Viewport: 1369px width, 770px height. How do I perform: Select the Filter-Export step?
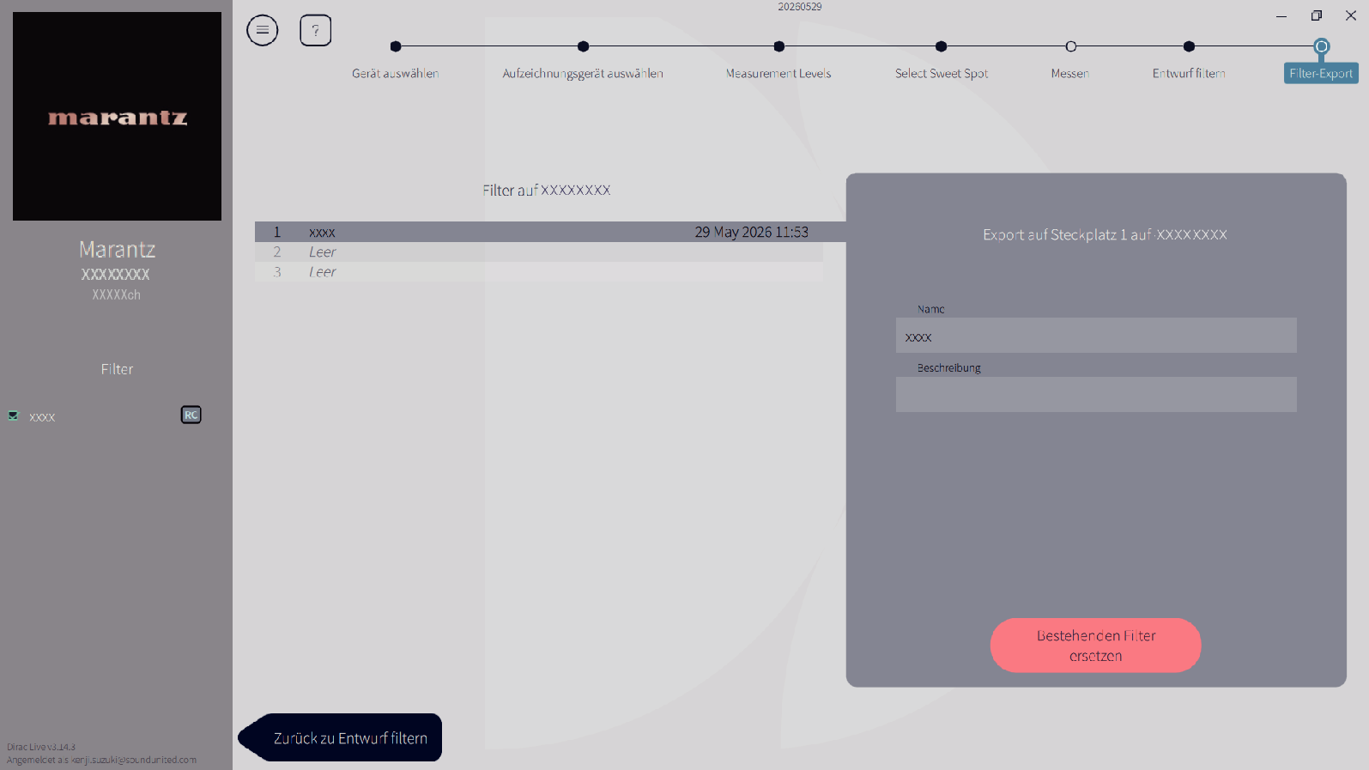1321,74
